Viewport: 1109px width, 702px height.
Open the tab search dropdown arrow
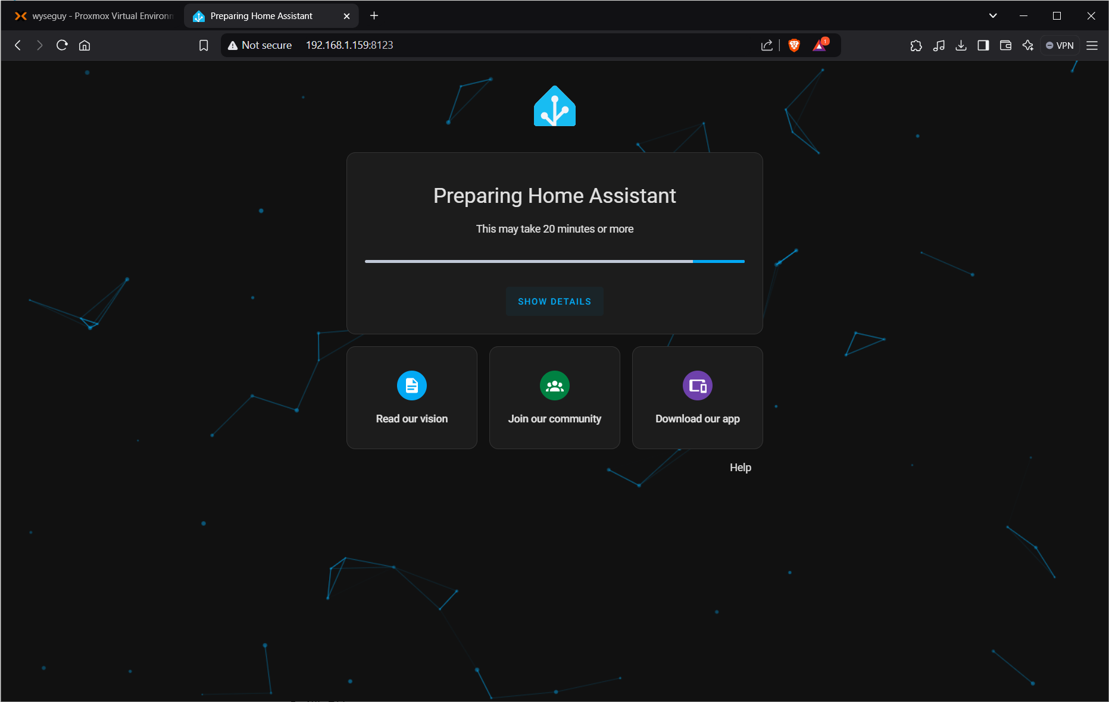(x=993, y=15)
